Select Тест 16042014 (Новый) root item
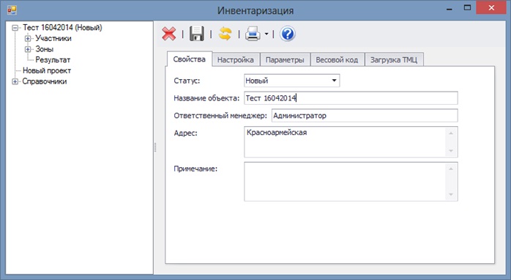Viewport: 511px width, 280px height. click(x=62, y=28)
